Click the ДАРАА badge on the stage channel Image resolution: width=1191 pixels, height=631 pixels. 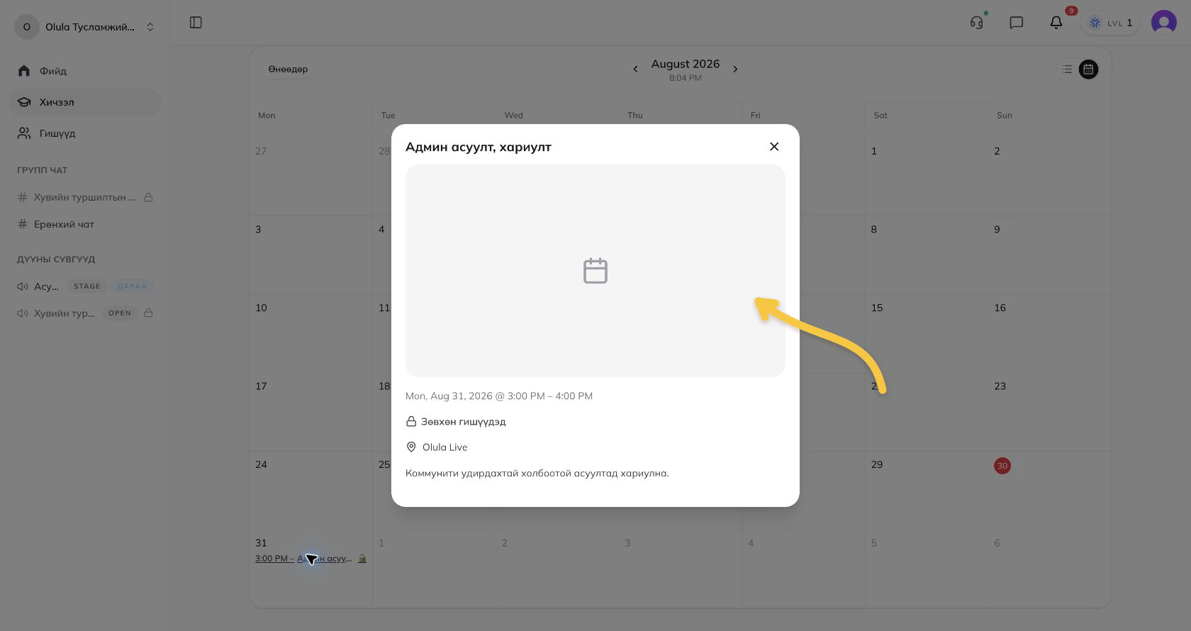[132, 286]
